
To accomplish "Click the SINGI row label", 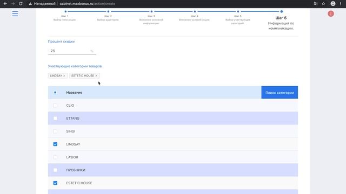I will pyautogui.click(x=71, y=131).
